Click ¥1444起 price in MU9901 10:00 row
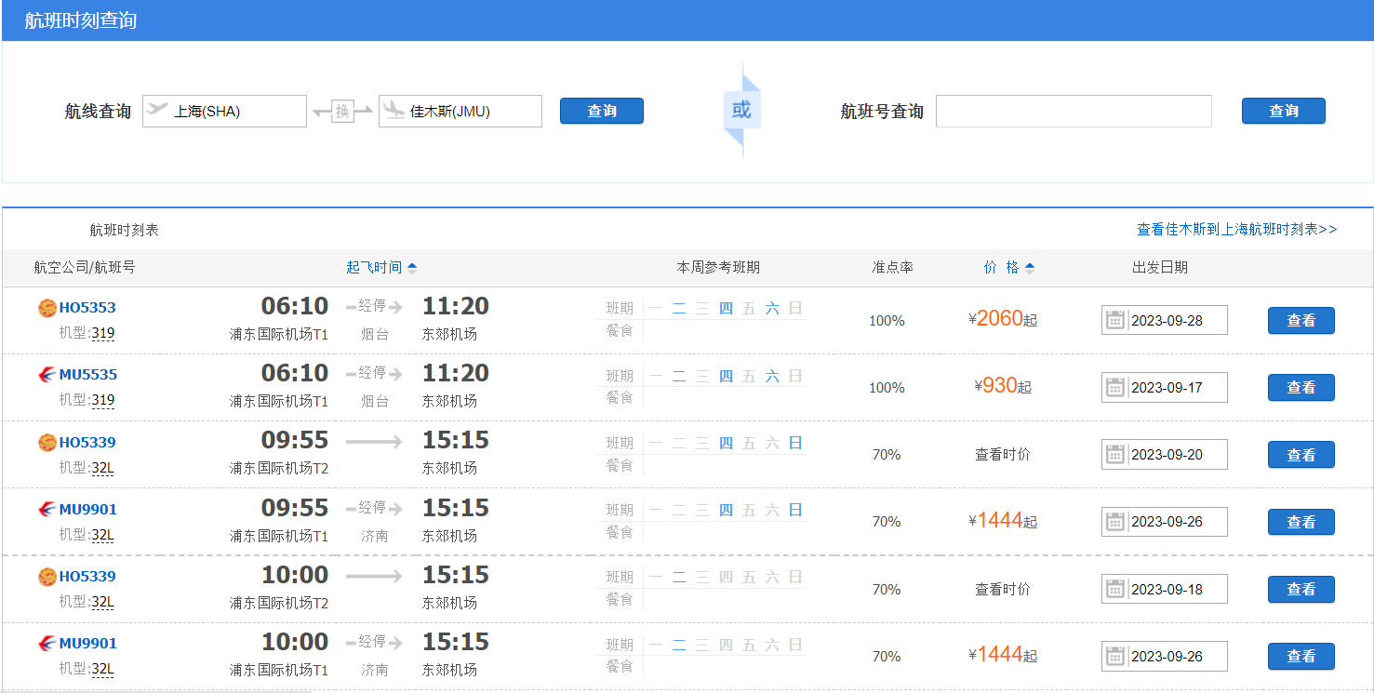The image size is (1374, 693). 1003,655
